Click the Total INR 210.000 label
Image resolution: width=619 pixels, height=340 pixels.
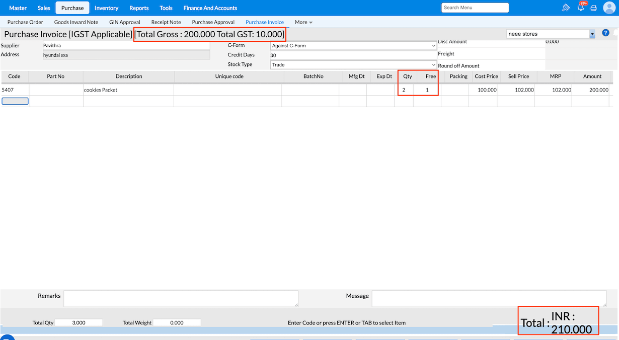pos(557,322)
